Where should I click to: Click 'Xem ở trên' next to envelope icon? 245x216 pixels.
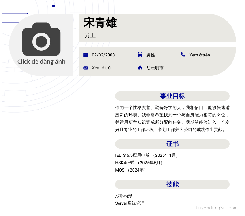pos(102,68)
